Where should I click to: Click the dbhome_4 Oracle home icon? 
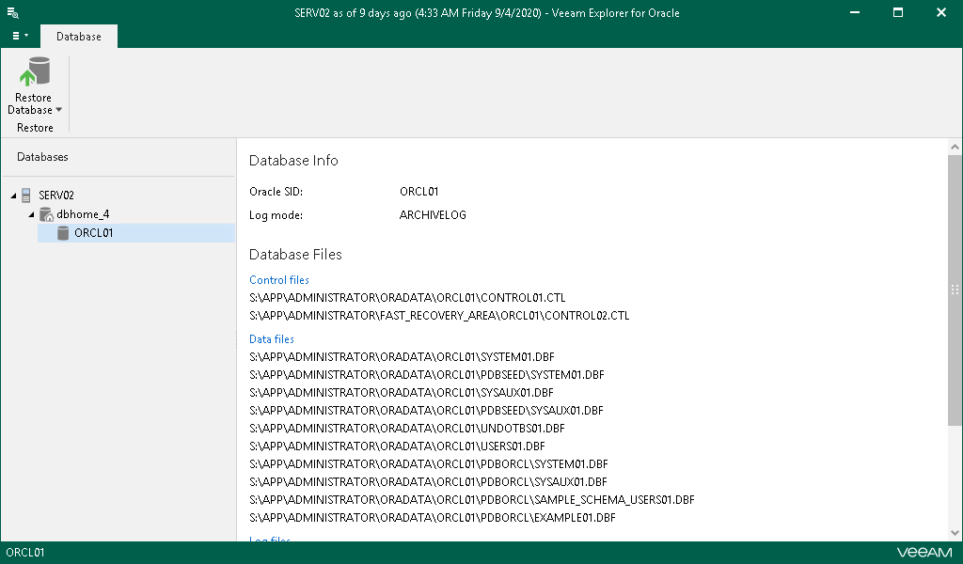point(45,214)
